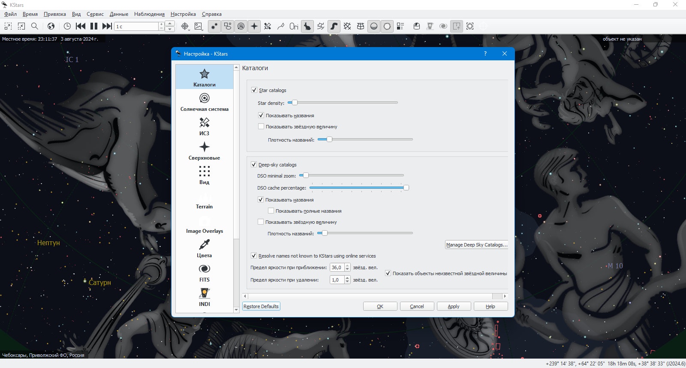The height and width of the screenshot is (368, 686).
Task: Enable Показывать полные названия checkbox
Action: point(271,211)
